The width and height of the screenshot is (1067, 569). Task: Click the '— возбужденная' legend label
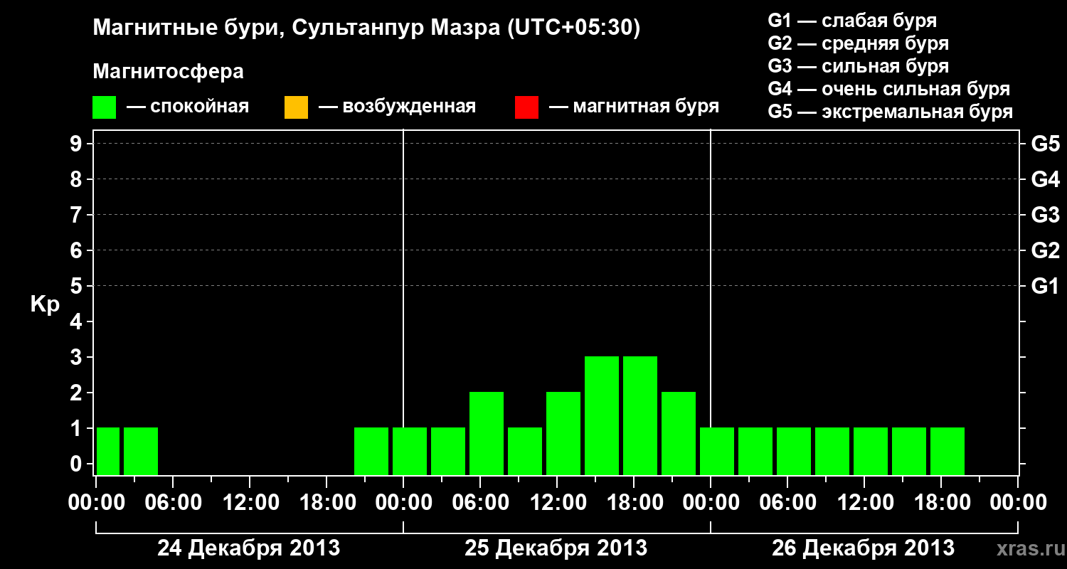(x=397, y=107)
